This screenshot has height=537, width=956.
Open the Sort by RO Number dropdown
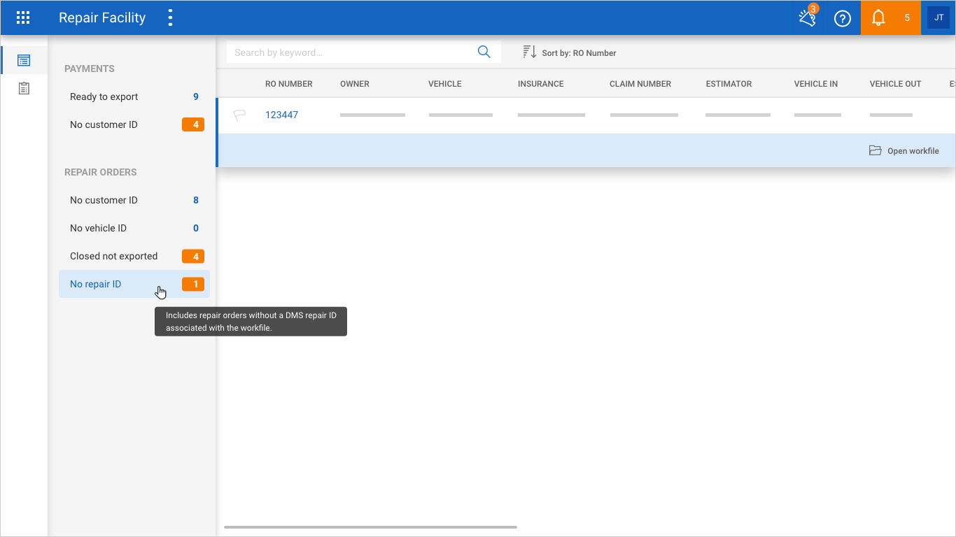coord(570,52)
